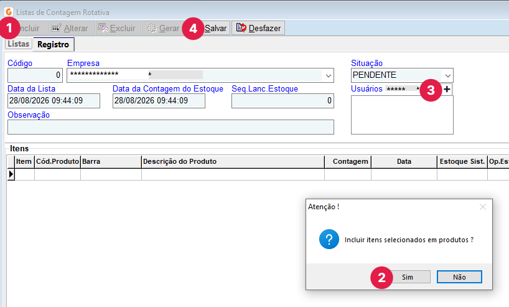Click the row selector arrow in Itens grid
Viewport: 509px width, 307px height.
(x=11, y=174)
